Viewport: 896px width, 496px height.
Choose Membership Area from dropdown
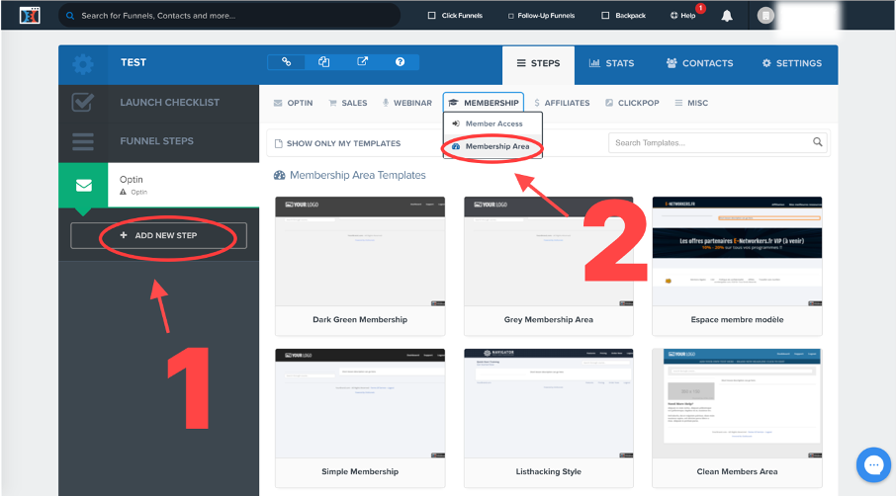click(493, 146)
